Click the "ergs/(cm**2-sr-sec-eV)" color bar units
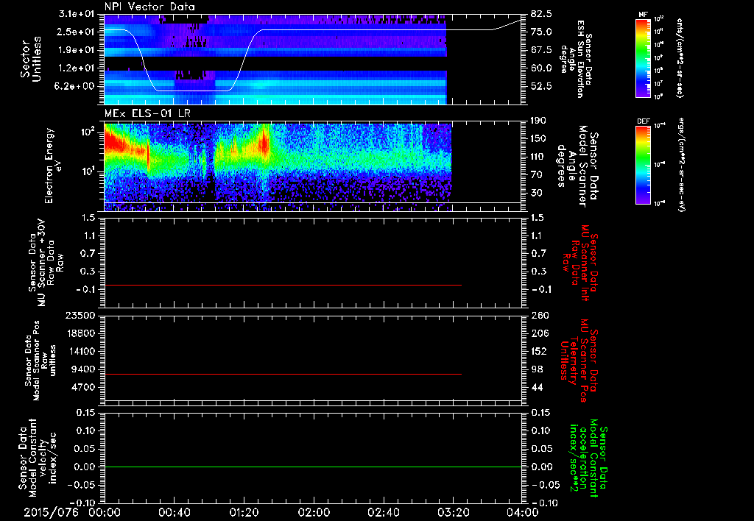Viewport: 754px width, 521px height. pos(680,165)
